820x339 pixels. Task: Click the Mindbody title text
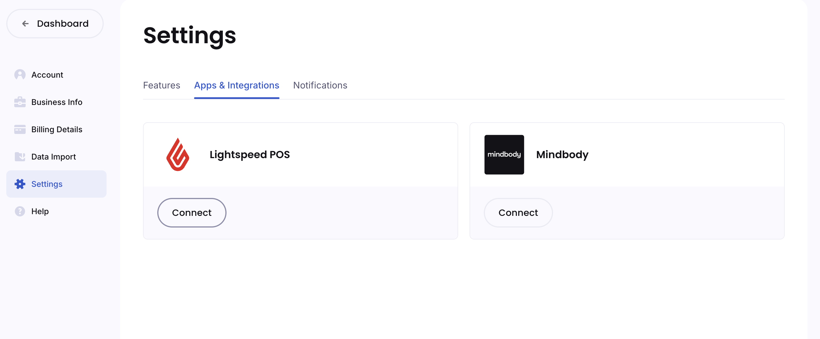coord(562,154)
